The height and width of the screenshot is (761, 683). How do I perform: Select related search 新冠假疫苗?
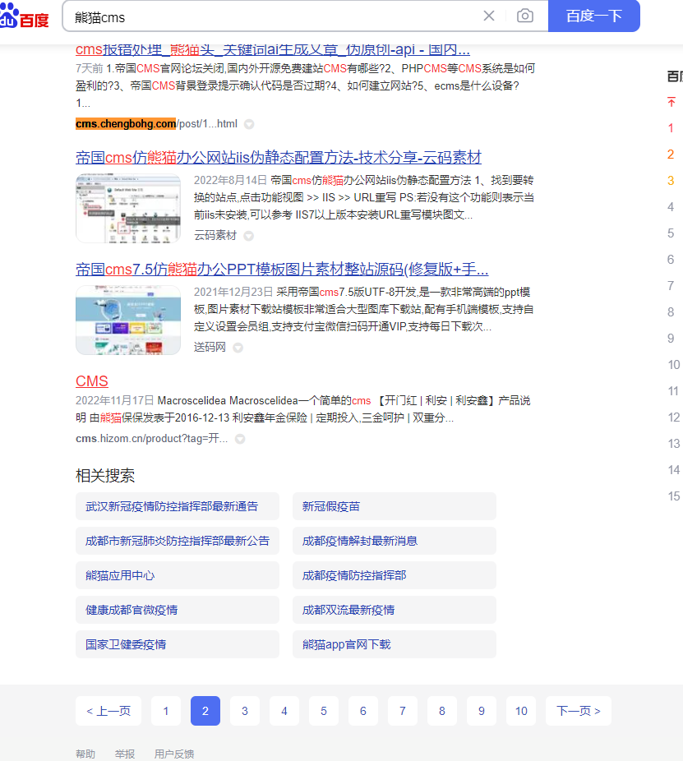click(395, 506)
